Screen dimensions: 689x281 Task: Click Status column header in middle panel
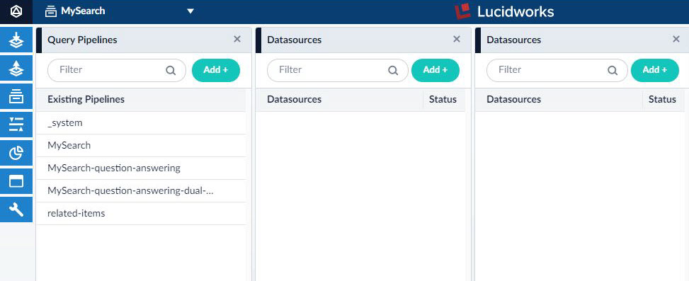tap(443, 99)
